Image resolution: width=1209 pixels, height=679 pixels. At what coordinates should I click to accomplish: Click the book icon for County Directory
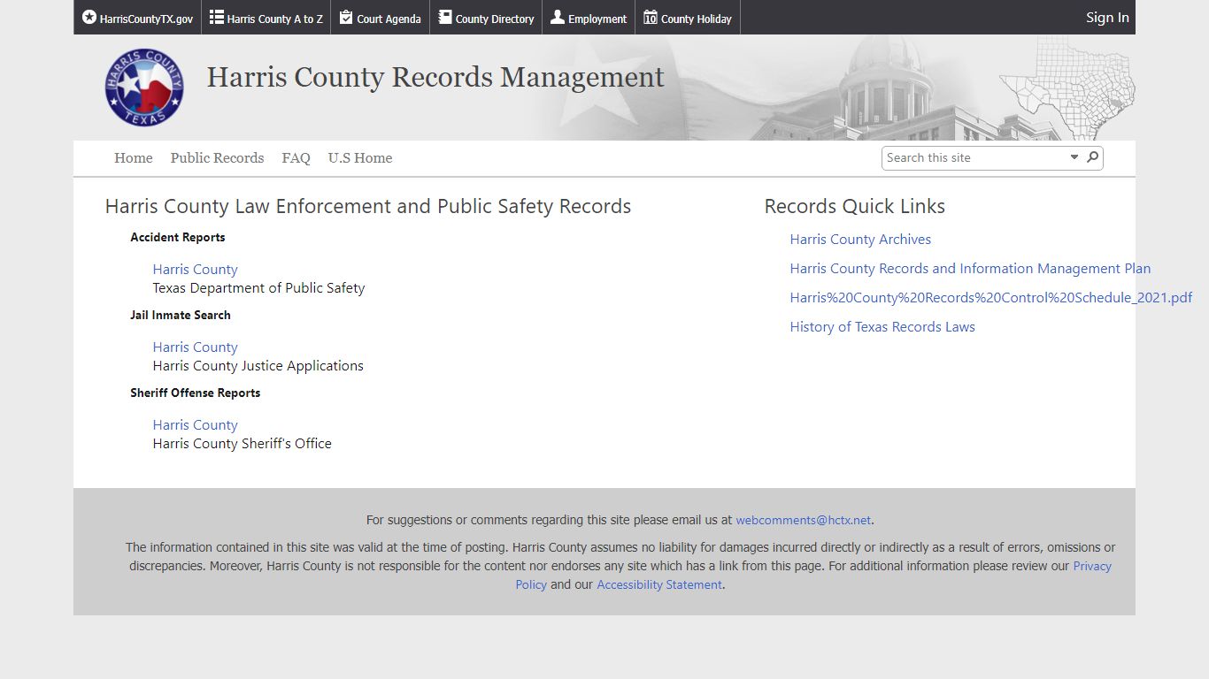tap(445, 17)
